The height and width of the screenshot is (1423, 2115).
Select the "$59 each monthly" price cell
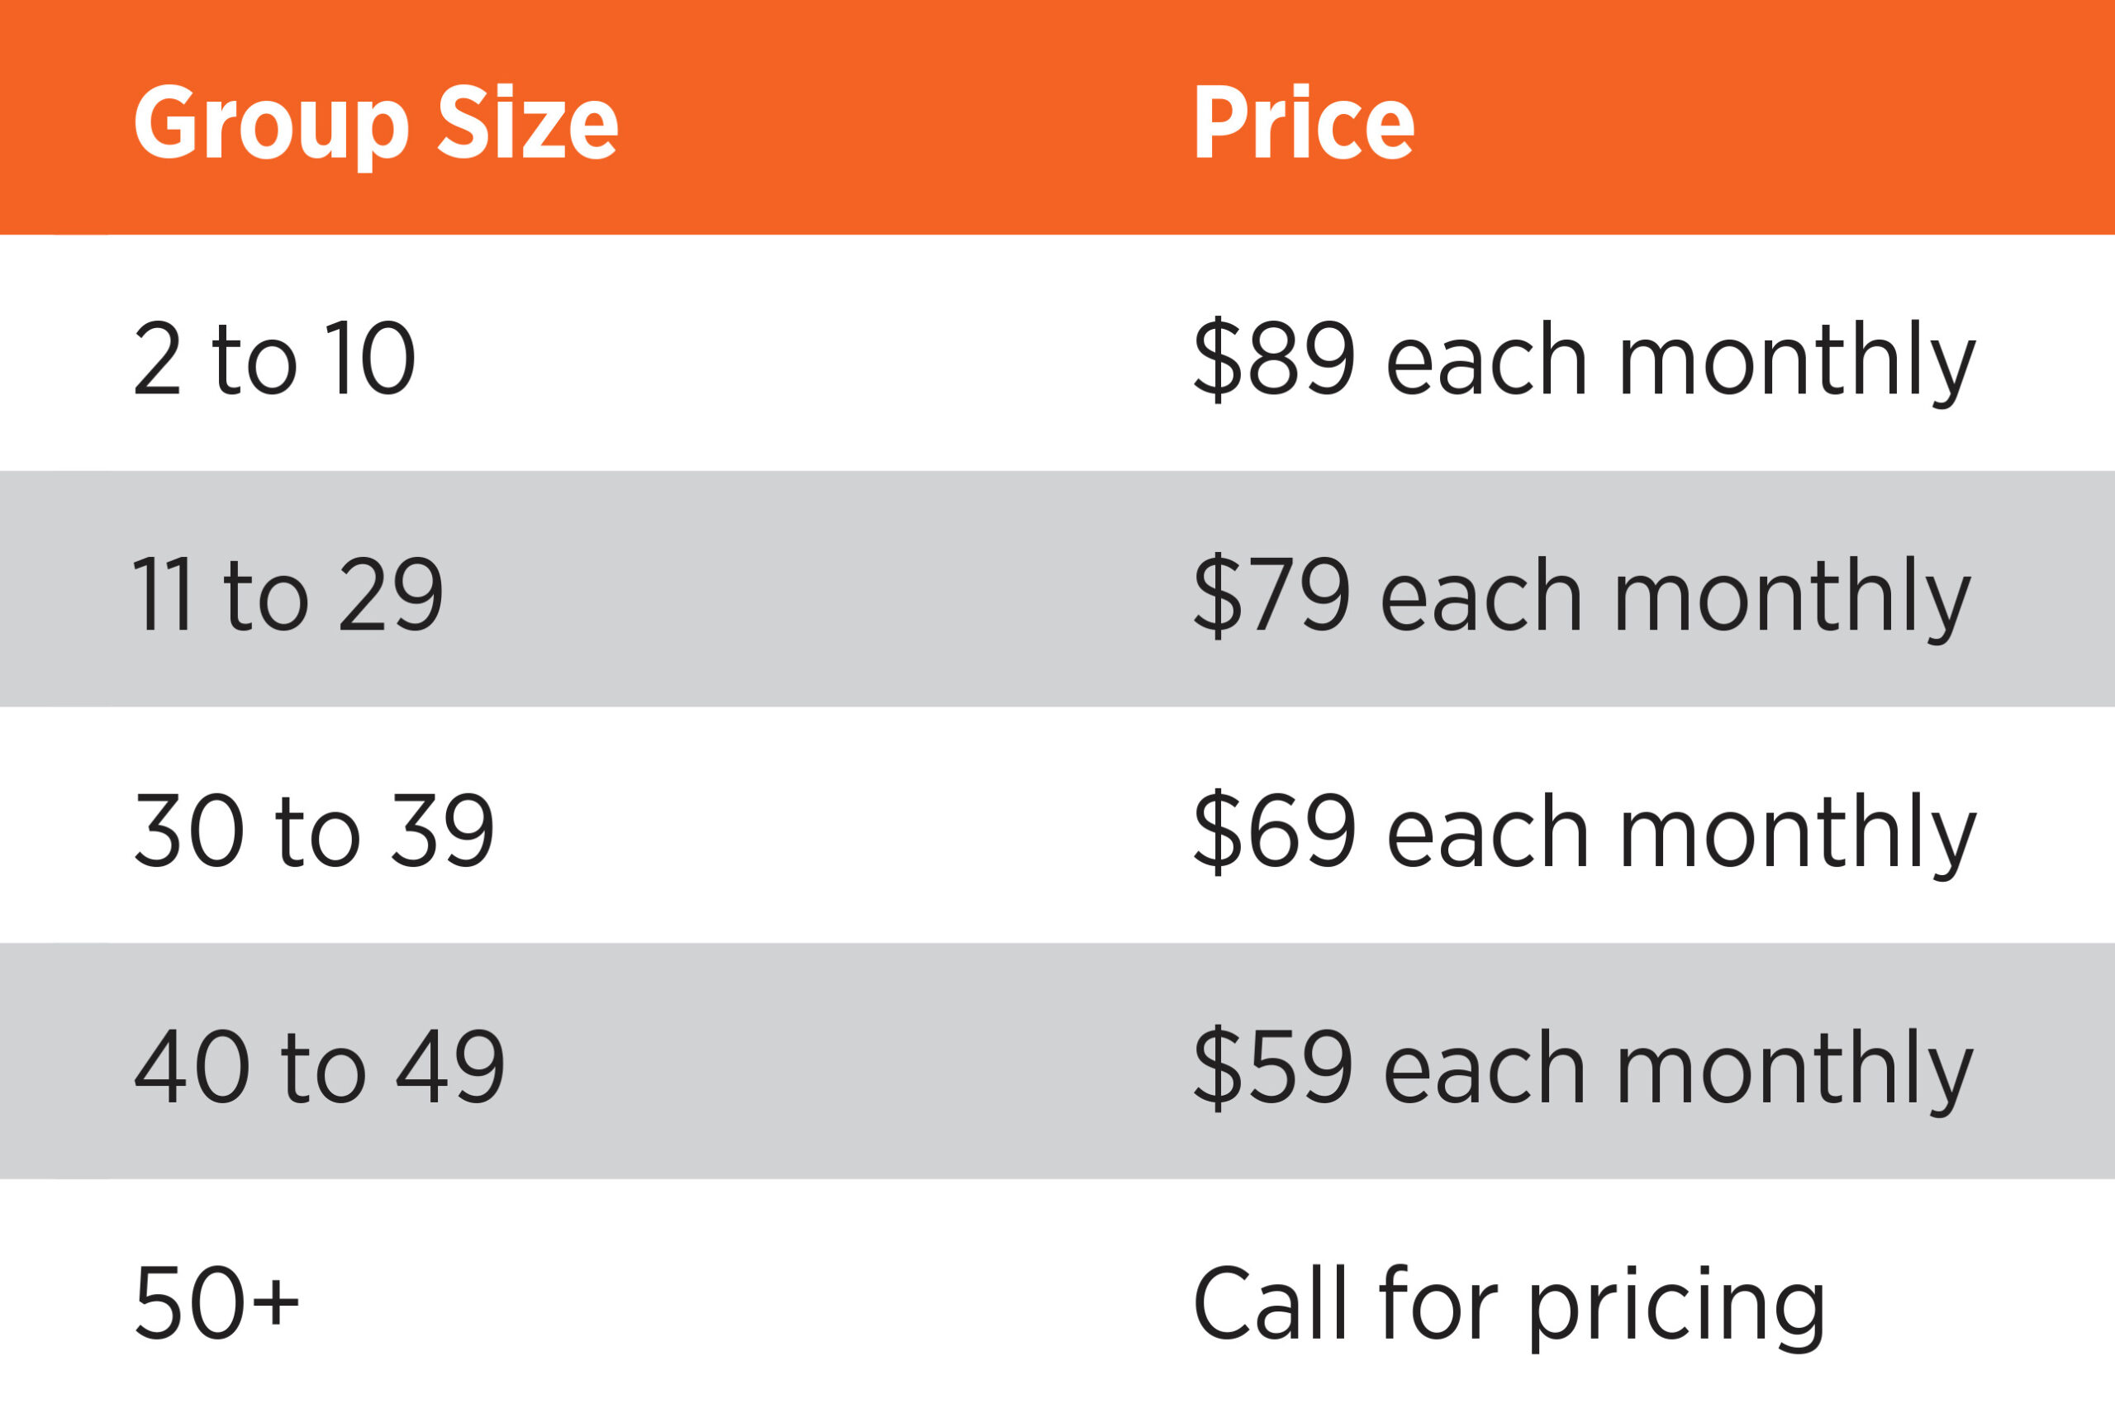1582,1066
